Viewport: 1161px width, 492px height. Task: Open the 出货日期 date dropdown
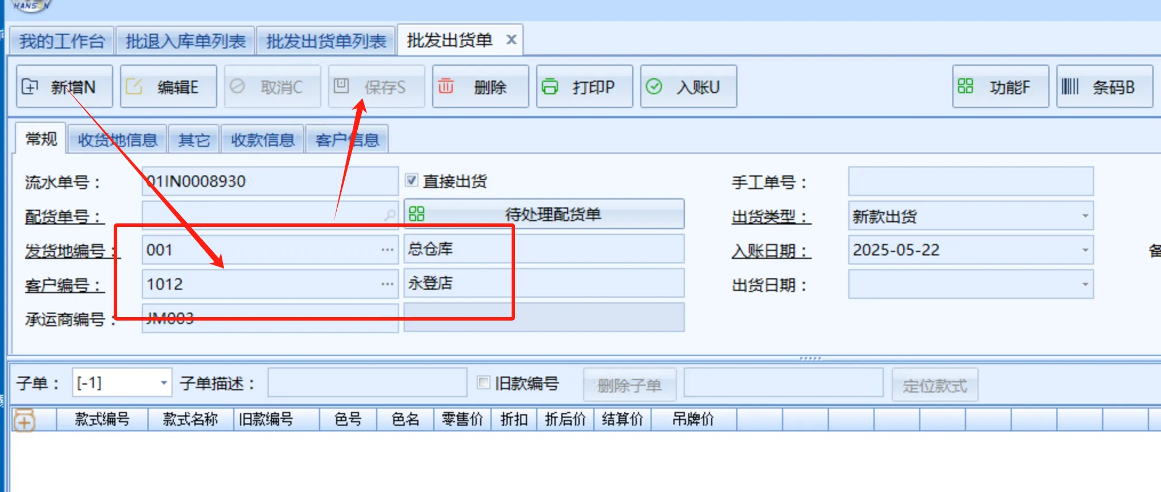coord(1084,285)
